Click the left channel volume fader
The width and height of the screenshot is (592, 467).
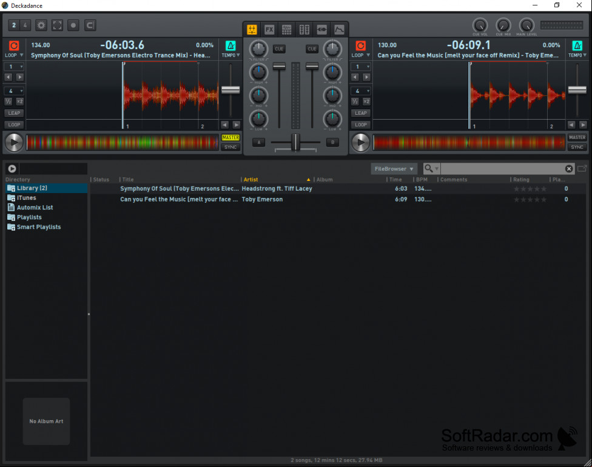pos(279,67)
